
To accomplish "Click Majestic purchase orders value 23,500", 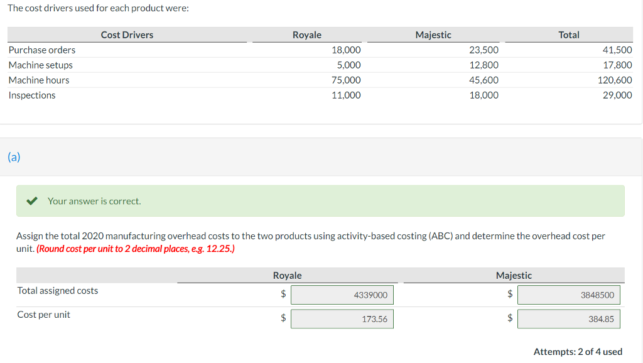I will point(484,50).
